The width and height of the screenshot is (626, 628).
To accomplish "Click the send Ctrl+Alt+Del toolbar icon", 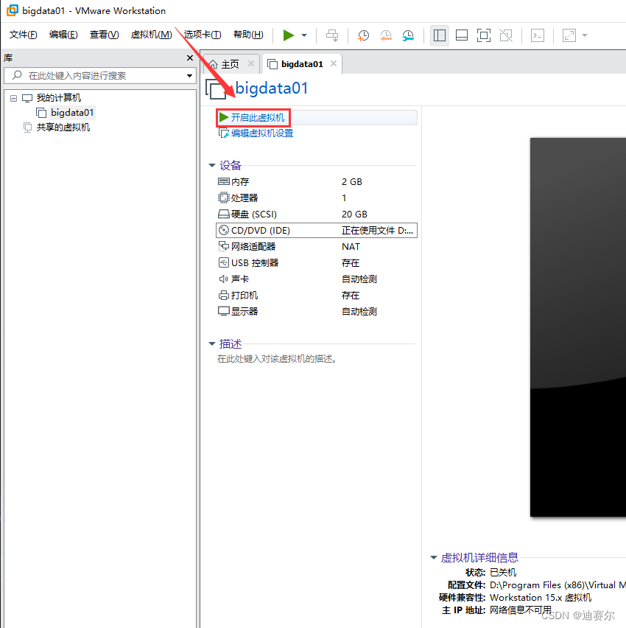I will (x=332, y=35).
